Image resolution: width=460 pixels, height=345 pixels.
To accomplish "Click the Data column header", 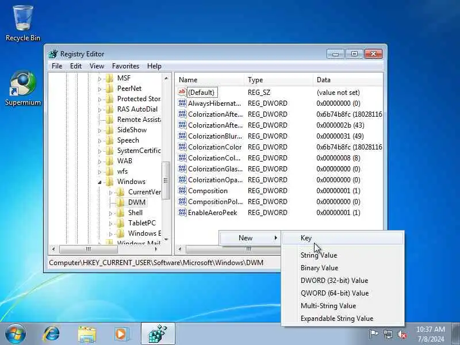I will tap(348, 80).
